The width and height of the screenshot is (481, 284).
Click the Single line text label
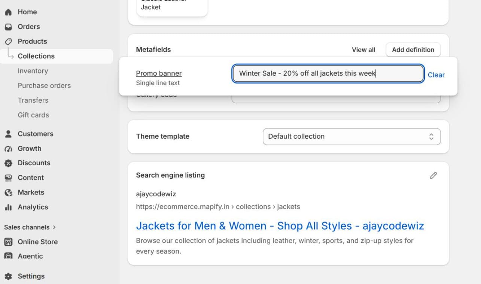158,83
